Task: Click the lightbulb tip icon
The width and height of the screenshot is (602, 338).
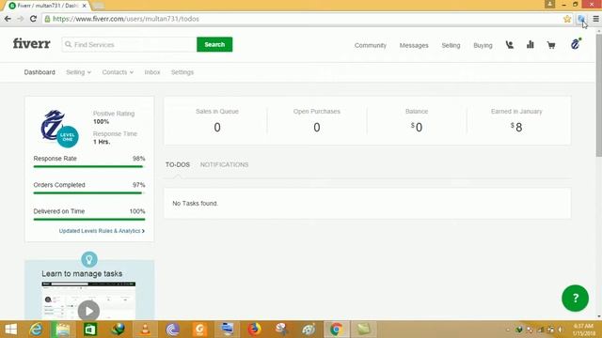Action: (89, 259)
